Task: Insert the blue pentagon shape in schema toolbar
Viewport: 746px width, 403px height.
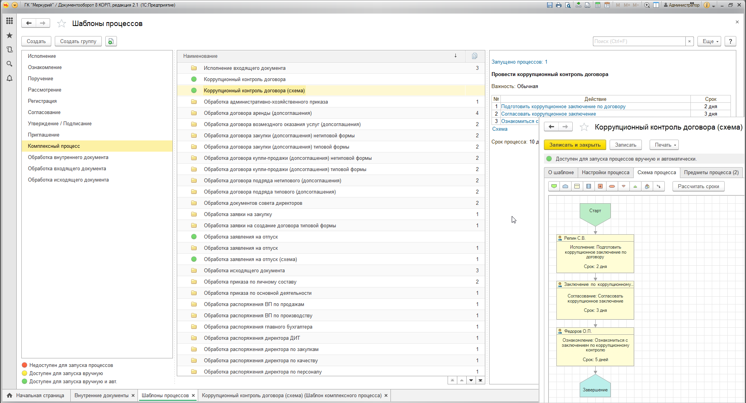Action: tap(565, 187)
